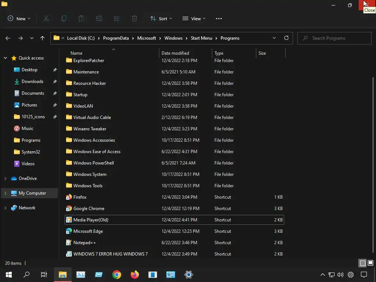Open the View dropdown menu
Screen dimensions: 376x282
194,18
